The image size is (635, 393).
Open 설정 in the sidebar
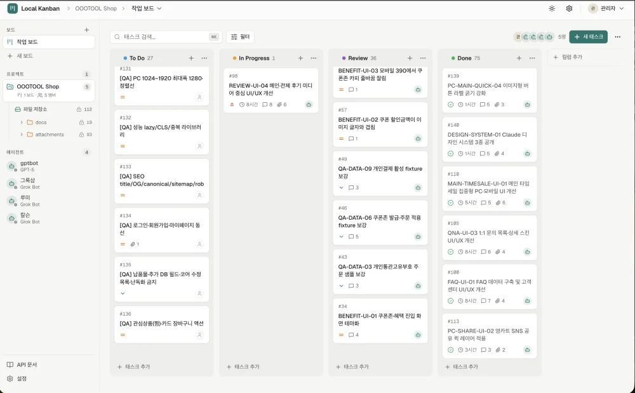tap(17, 378)
